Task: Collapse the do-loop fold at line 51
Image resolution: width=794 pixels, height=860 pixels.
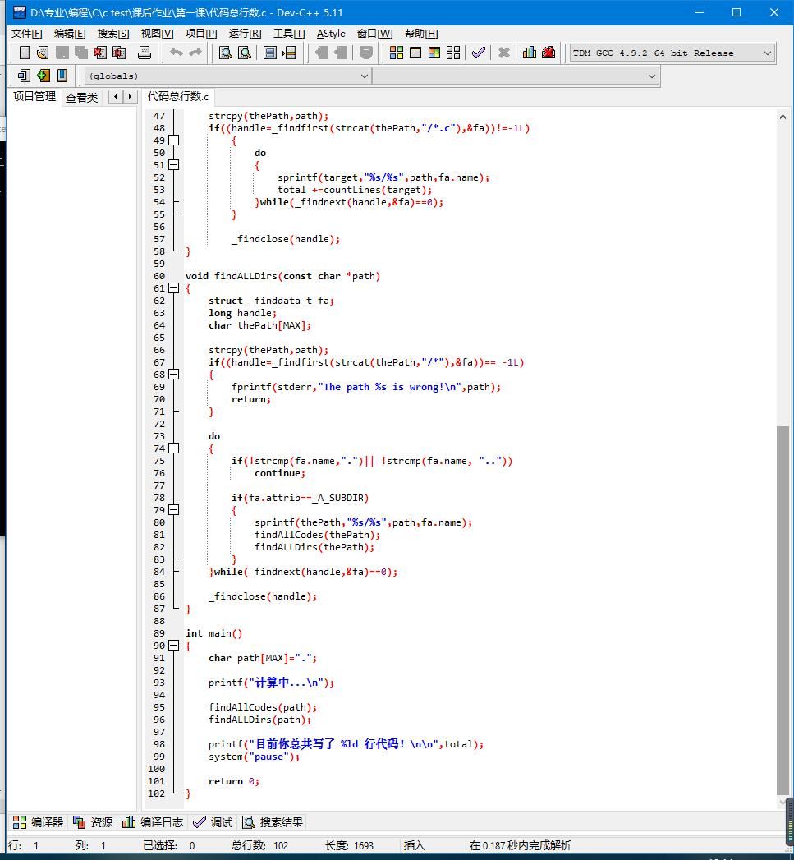Action: [x=174, y=165]
